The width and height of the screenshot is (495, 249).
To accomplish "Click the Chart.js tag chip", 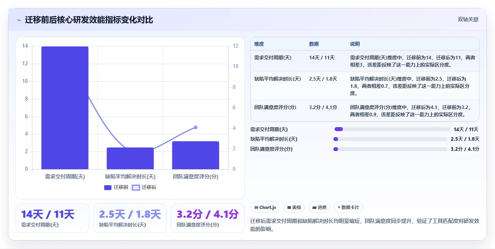I will (265, 207).
